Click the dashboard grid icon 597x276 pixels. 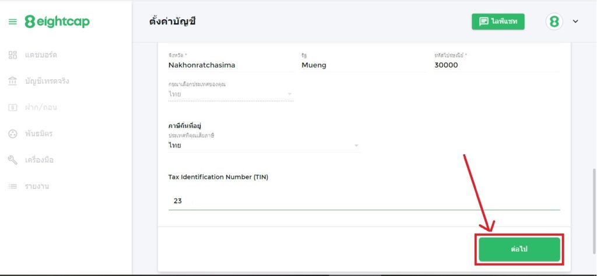[x=13, y=55]
